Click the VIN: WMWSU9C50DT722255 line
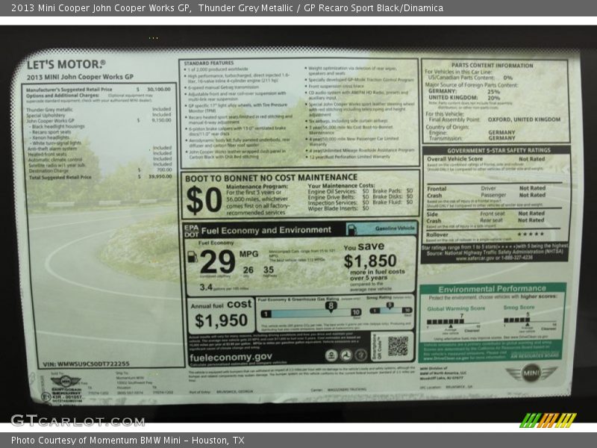The width and height of the screenshot is (597, 448). (x=86, y=364)
